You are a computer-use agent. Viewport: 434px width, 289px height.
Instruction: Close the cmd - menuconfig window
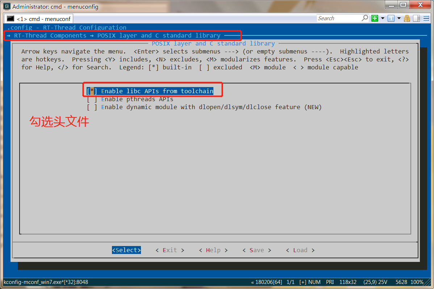point(420,5)
